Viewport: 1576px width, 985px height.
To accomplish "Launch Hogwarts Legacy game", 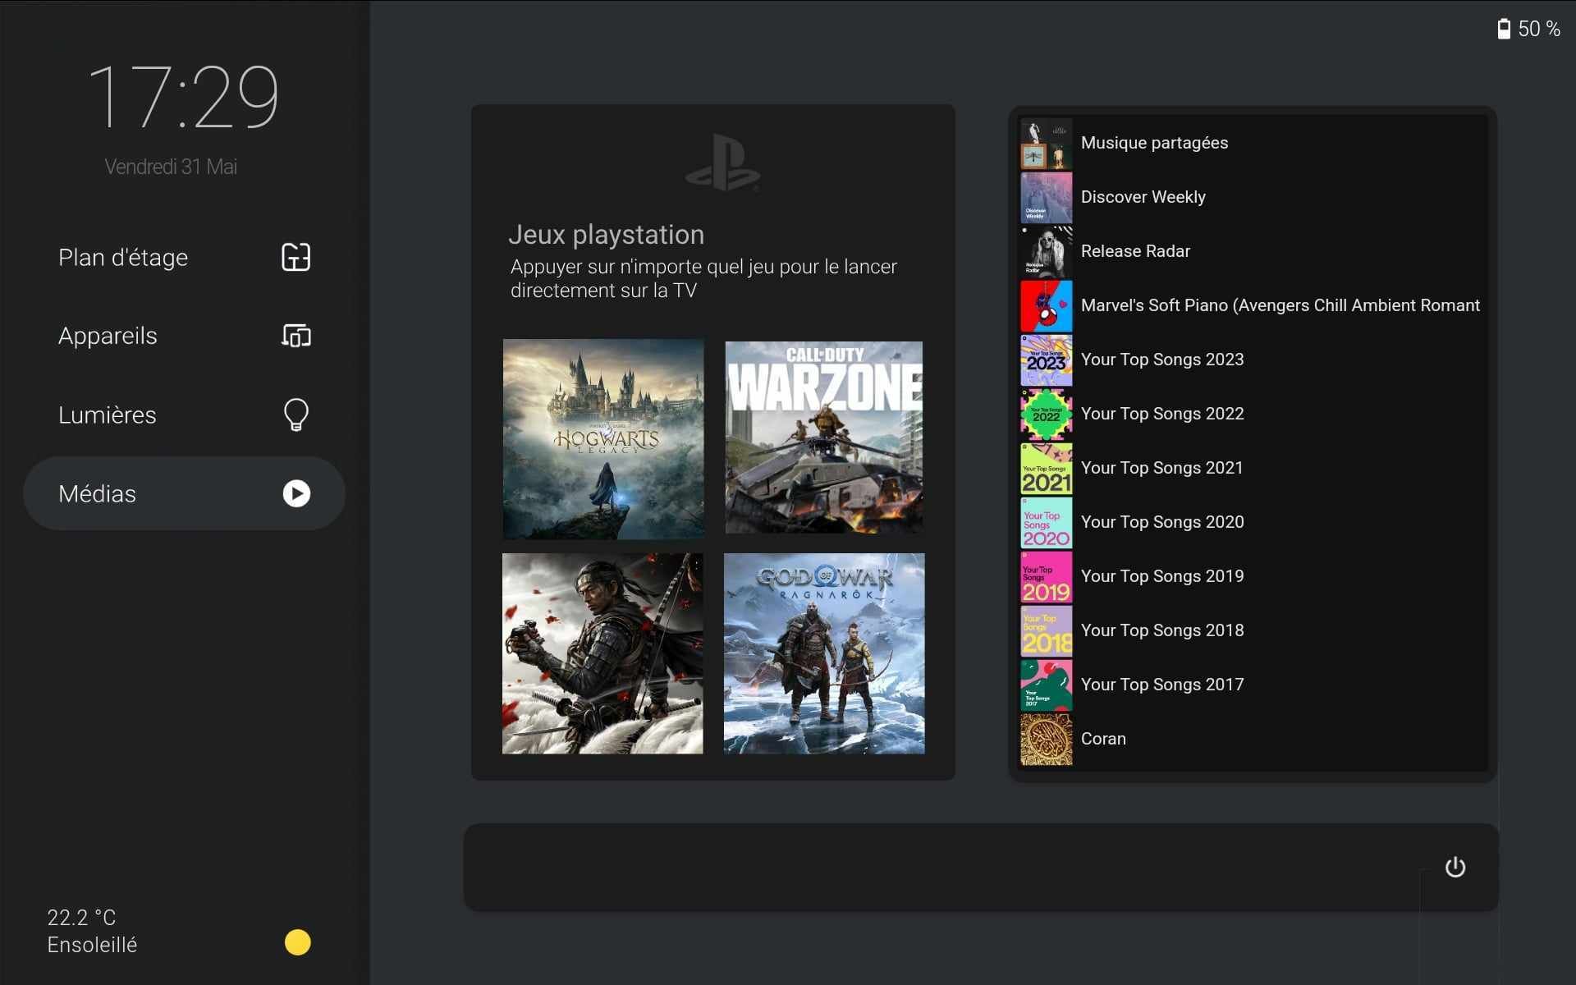I will (x=603, y=438).
